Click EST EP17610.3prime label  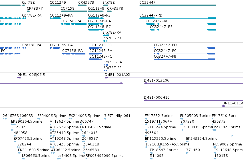(x=226, y=116)
